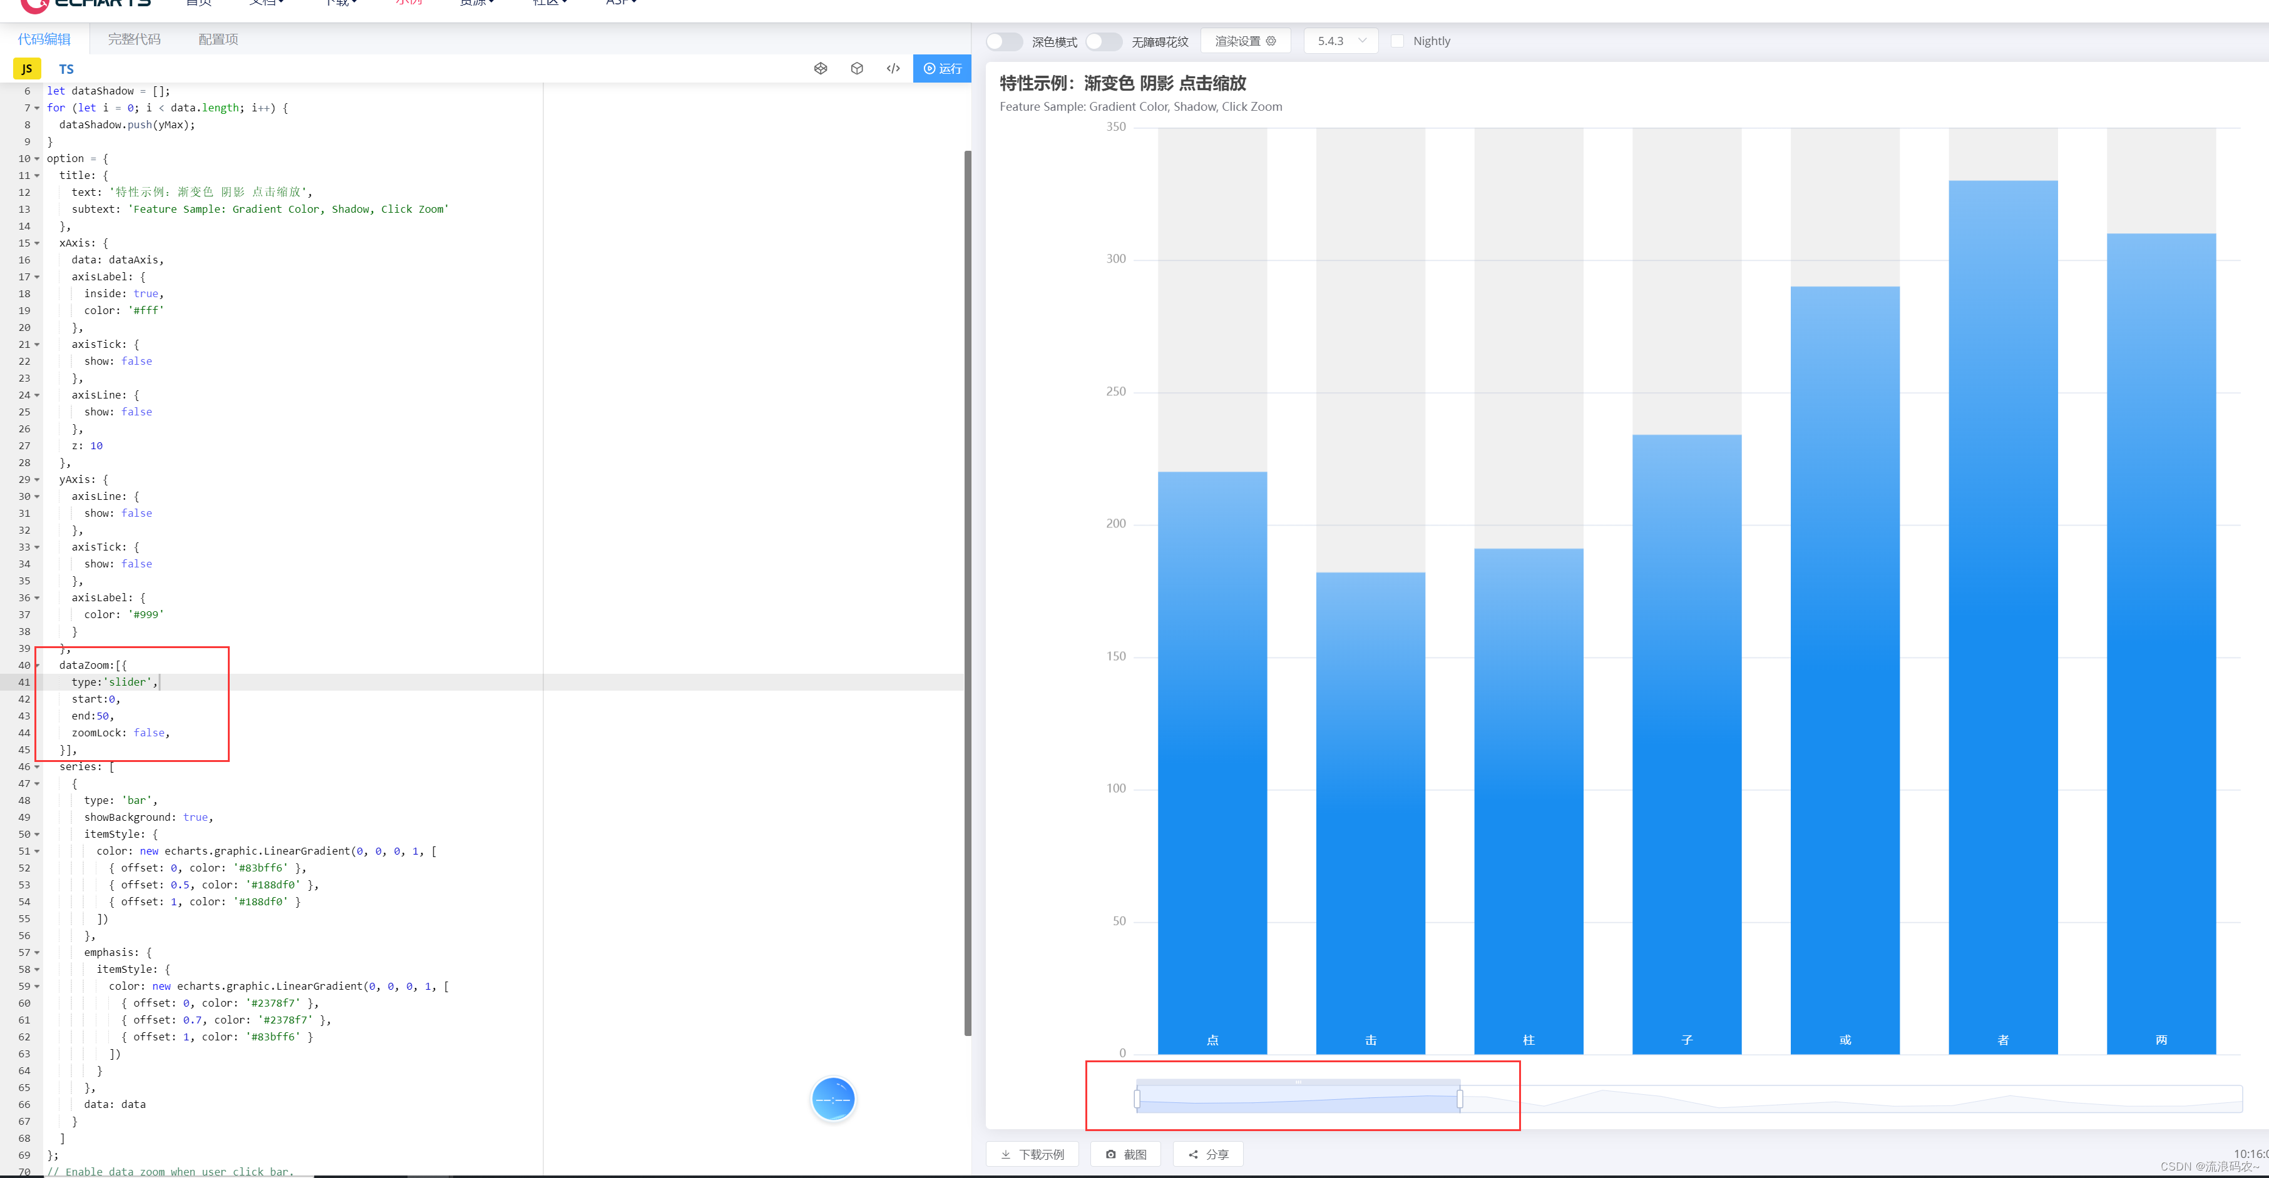
Task: Collapse the title block at line 11
Action: coord(37,175)
